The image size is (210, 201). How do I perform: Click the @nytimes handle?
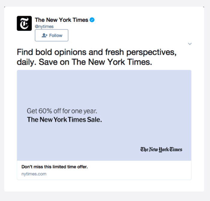[x=44, y=26]
